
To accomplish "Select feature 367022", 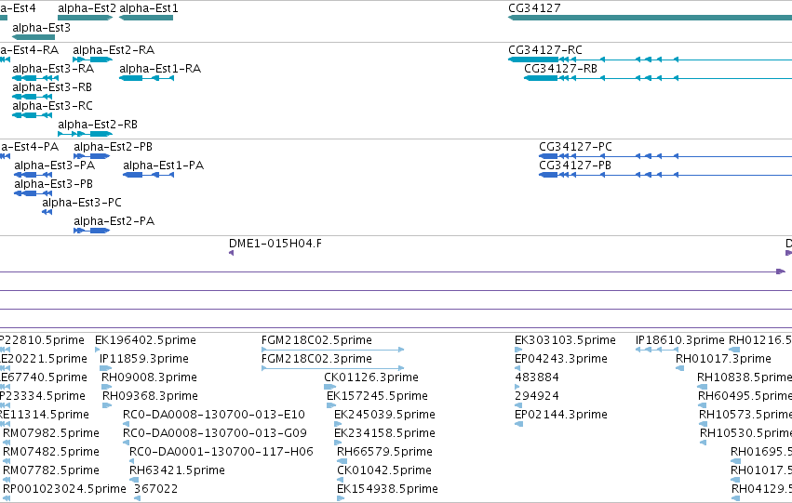I will click(x=137, y=499).
